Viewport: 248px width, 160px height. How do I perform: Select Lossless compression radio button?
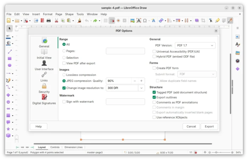coord(64,75)
